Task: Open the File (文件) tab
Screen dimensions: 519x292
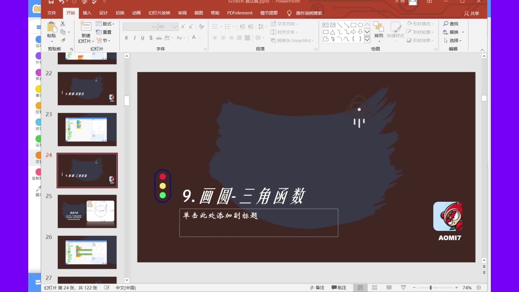Action: pos(52,13)
